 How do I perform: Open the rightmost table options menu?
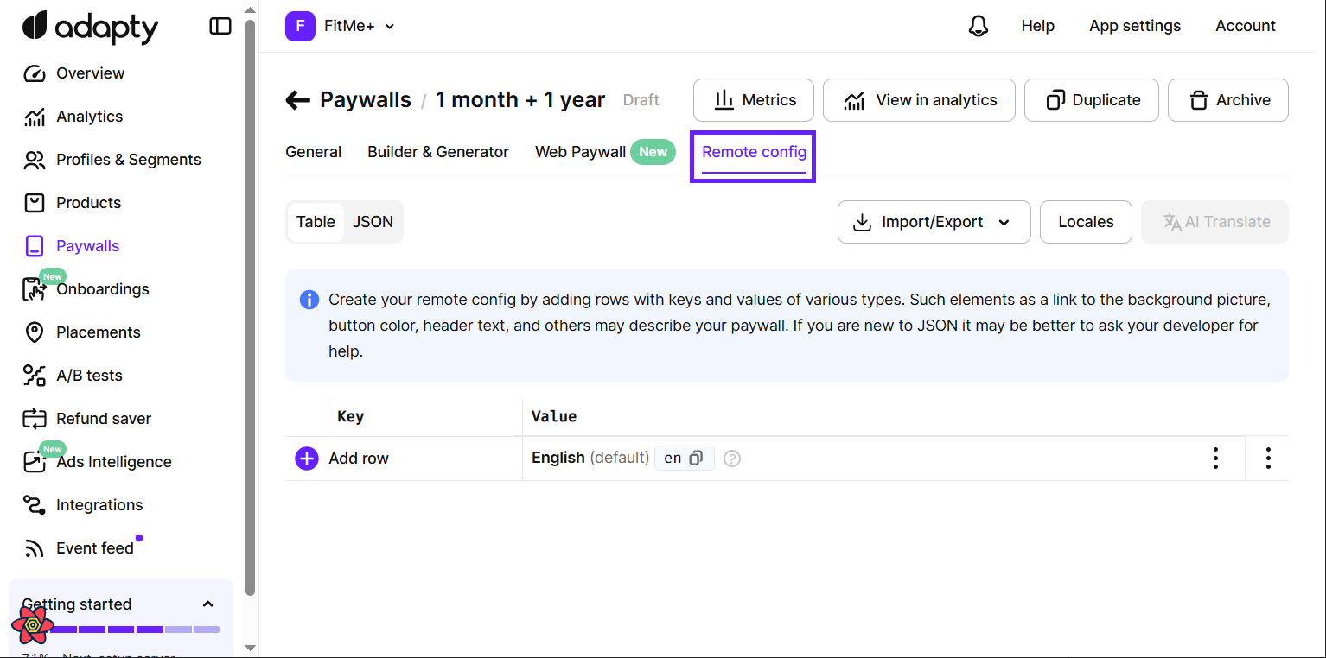click(1267, 459)
